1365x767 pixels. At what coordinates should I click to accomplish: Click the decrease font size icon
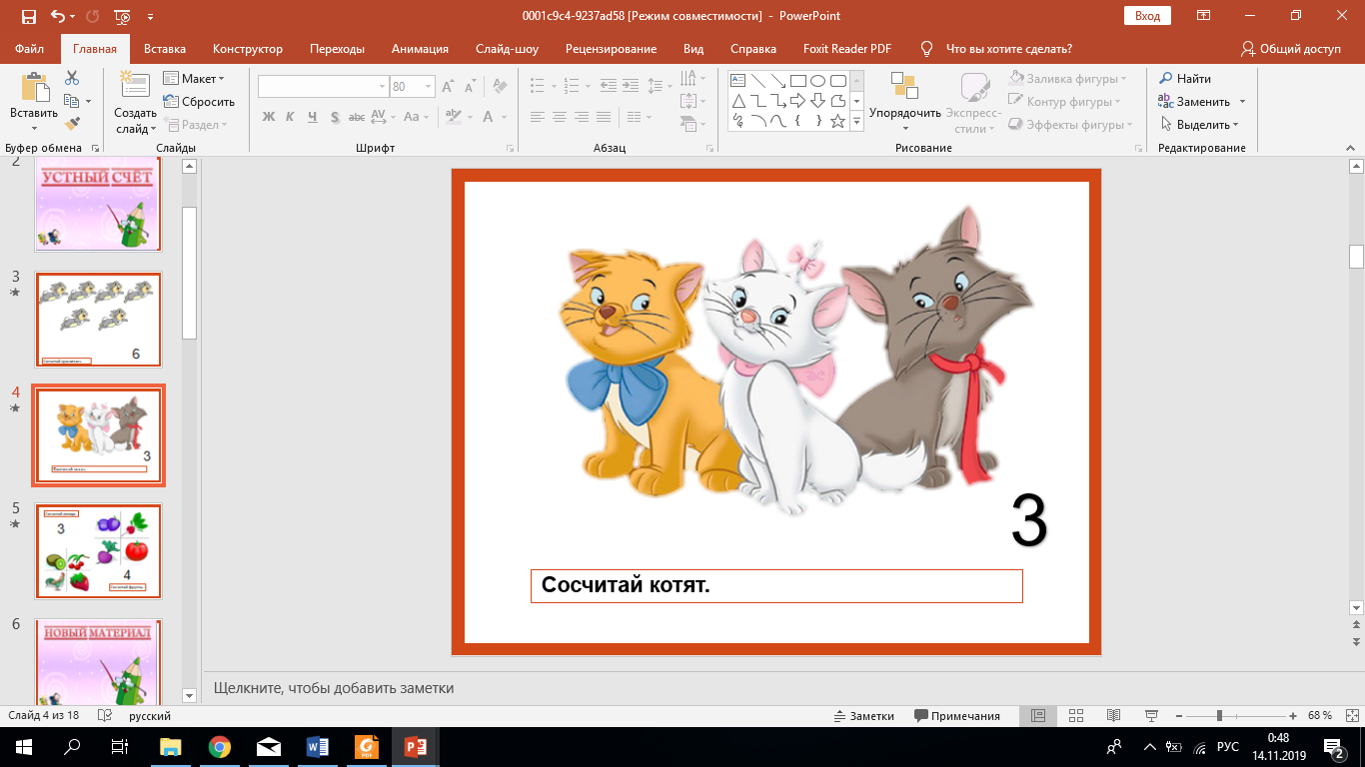473,87
